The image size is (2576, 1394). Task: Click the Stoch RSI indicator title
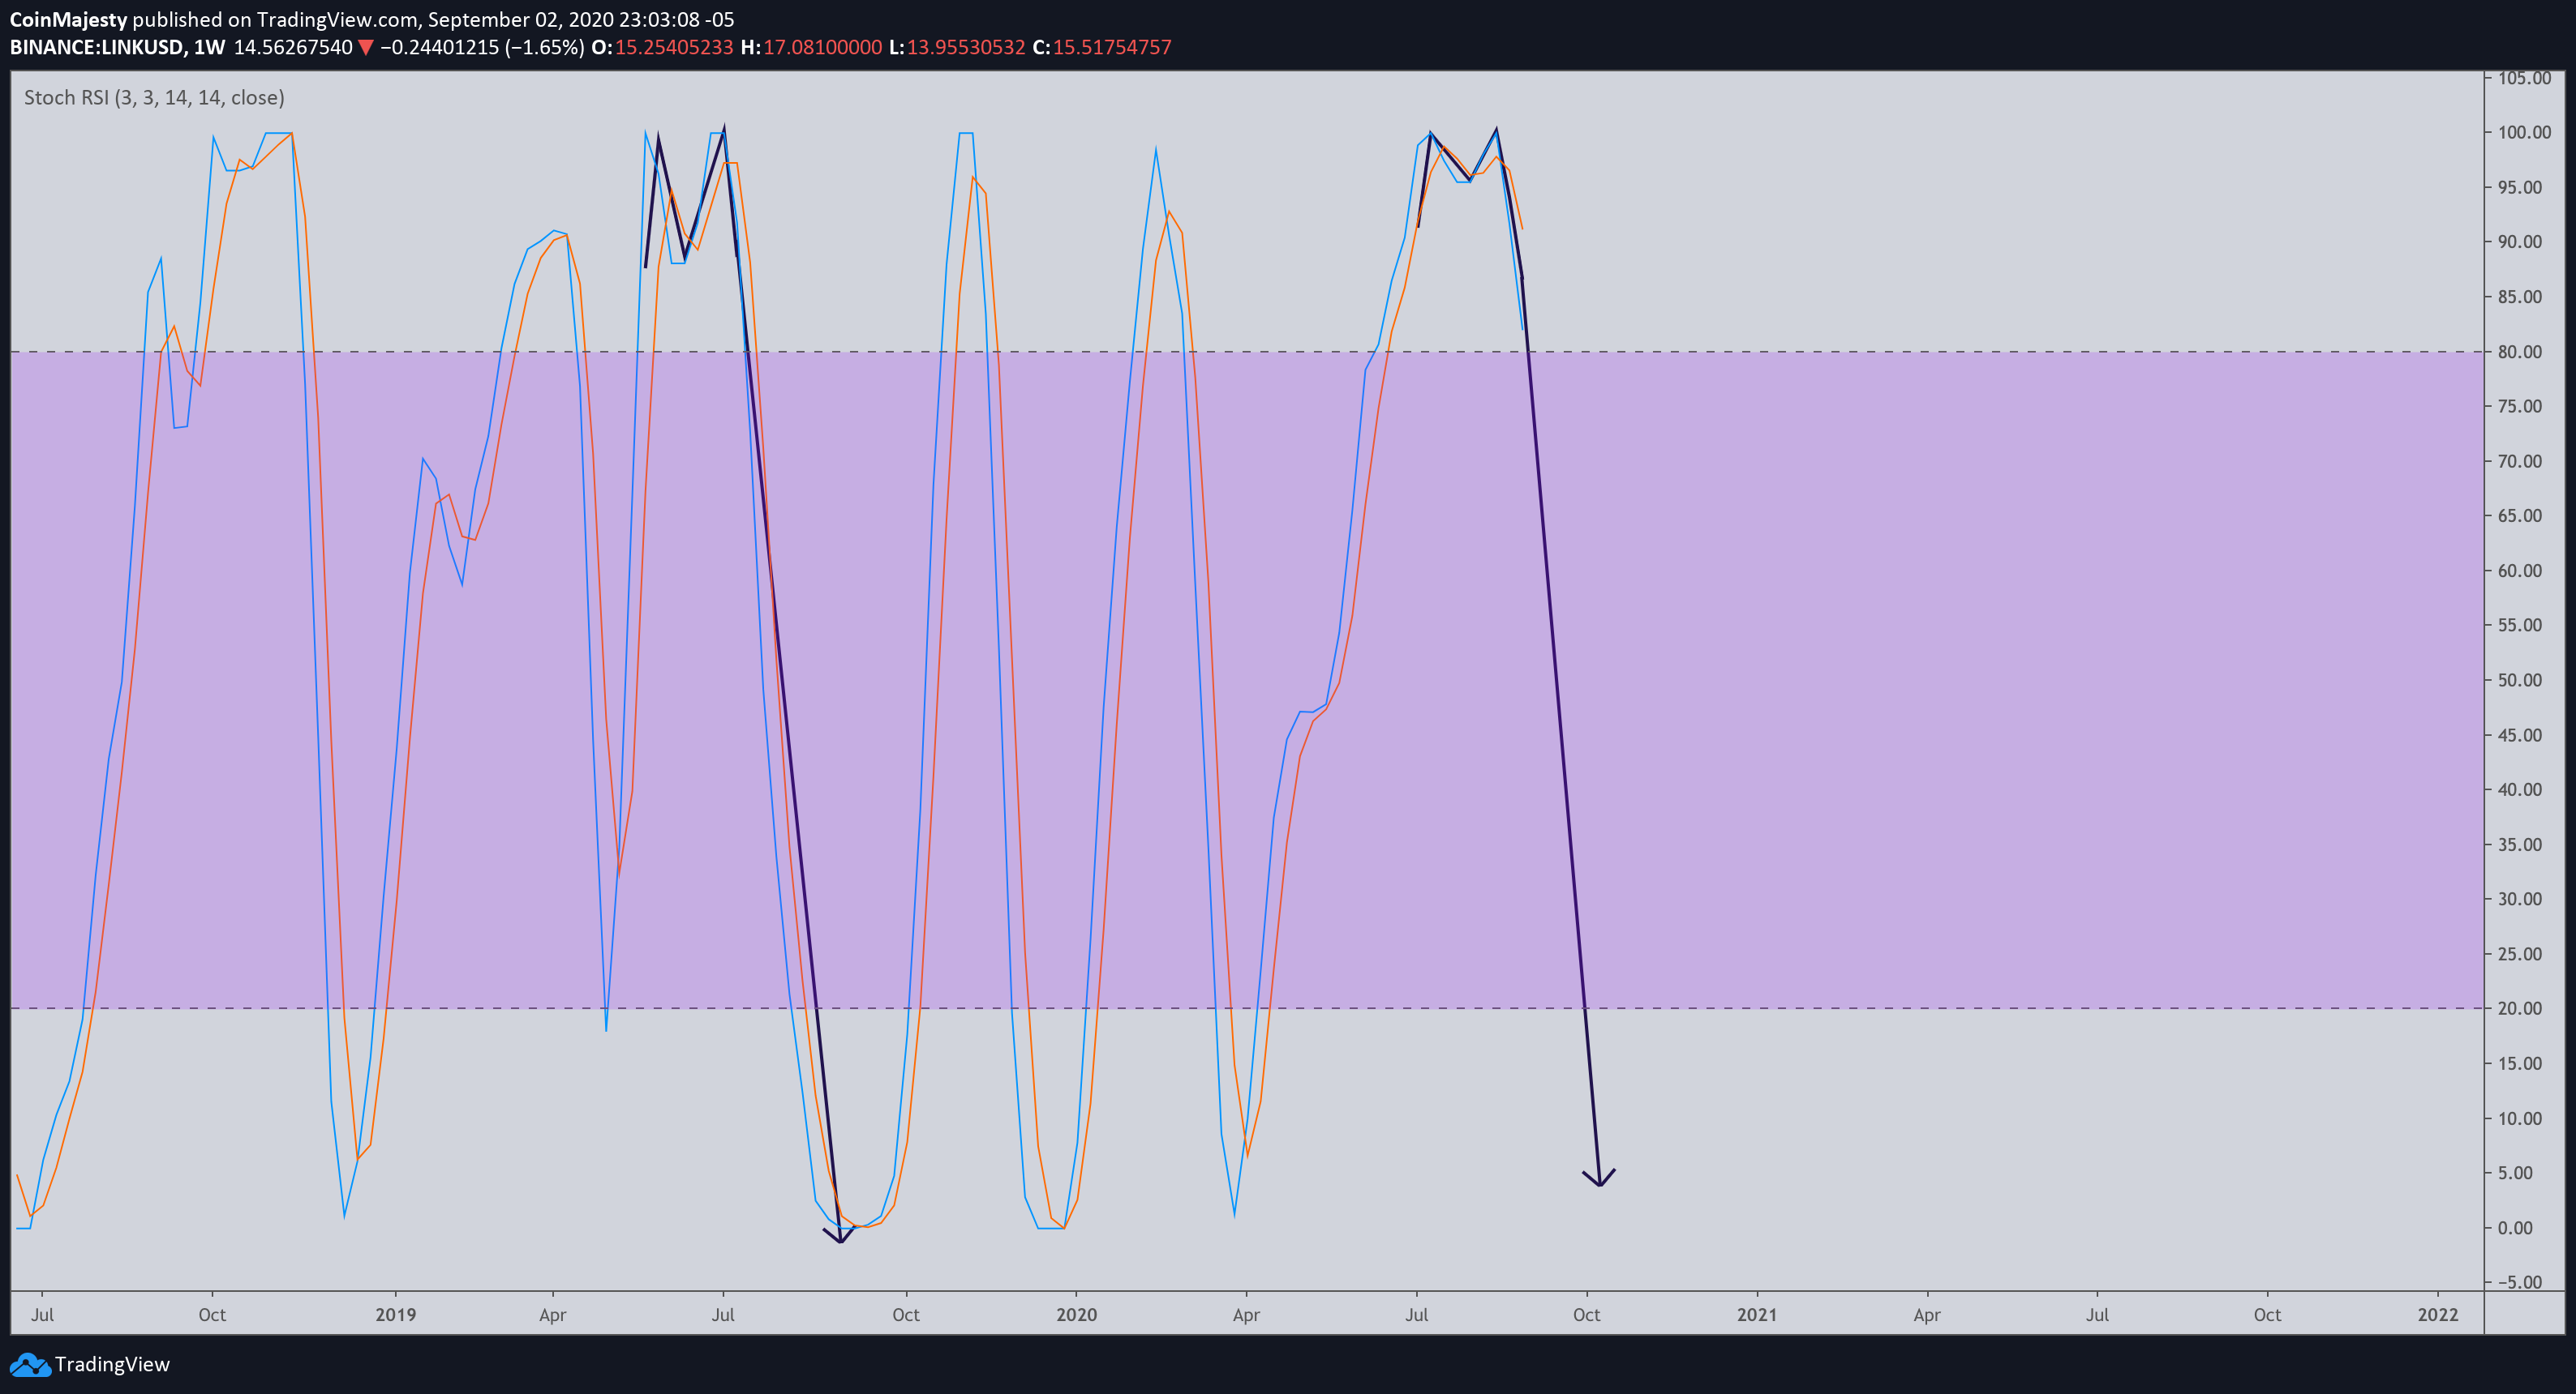coord(154,97)
